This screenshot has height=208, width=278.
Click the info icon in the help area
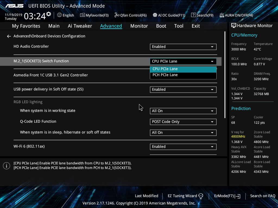7,166
